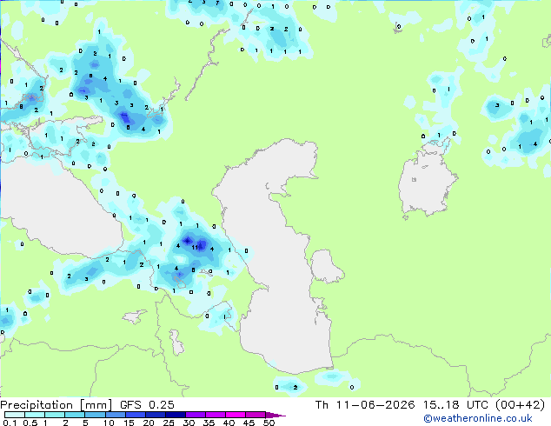Click the '40' legend scale label
Screen dimensions: 551x426
tap(229, 423)
